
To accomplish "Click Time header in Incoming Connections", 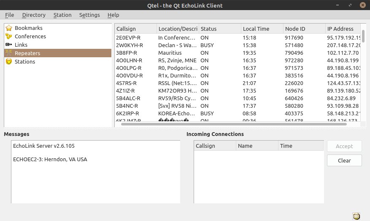I will tap(301, 146).
